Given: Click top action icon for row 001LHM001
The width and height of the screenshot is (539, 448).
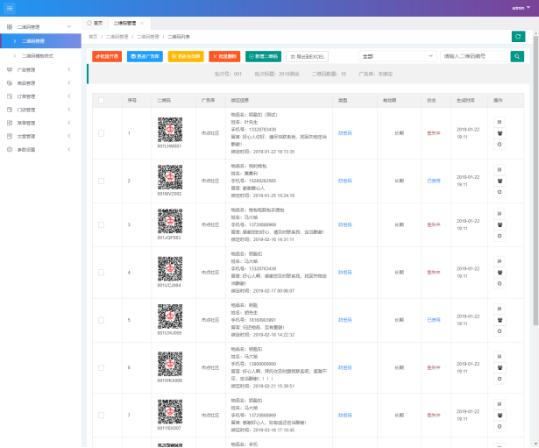Looking at the screenshot, I should (x=500, y=122).
